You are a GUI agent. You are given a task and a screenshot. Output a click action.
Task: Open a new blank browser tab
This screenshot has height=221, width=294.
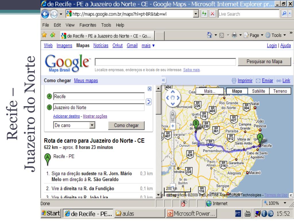click(x=160, y=36)
